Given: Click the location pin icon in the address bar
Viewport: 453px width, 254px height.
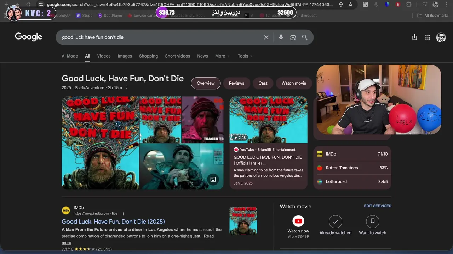Looking at the screenshot, I should click(341, 5).
